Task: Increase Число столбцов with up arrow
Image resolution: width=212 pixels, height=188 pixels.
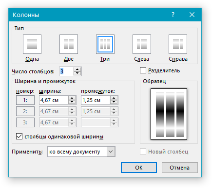Action: (x=77, y=69)
